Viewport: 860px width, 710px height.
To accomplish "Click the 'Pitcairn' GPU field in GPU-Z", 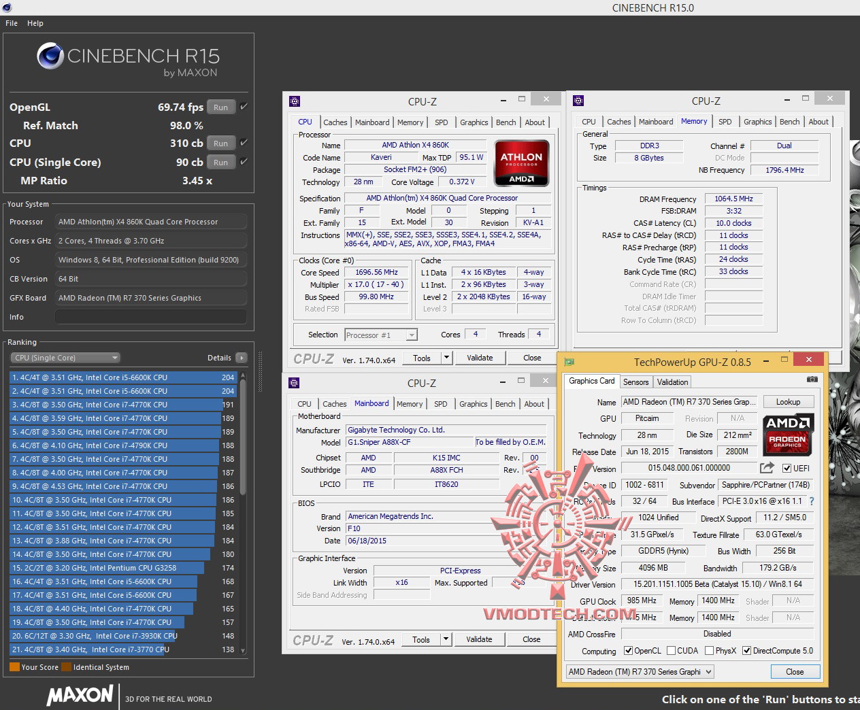I will pos(647,418).
